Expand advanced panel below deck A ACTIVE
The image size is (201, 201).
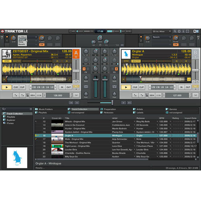tap(76, 89)
